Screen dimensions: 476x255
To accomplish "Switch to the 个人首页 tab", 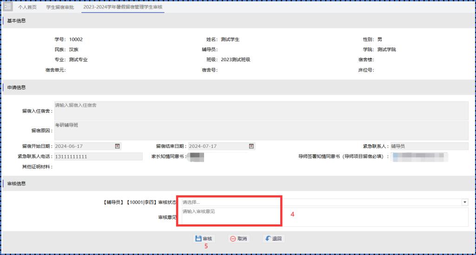I will (27, 7).
